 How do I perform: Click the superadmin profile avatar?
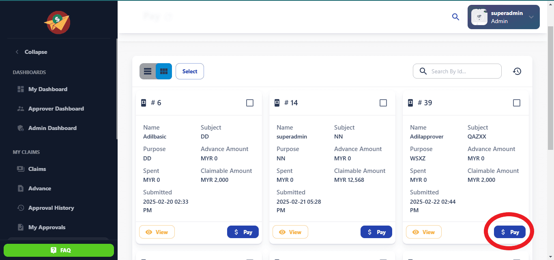[x=479, y=17]
